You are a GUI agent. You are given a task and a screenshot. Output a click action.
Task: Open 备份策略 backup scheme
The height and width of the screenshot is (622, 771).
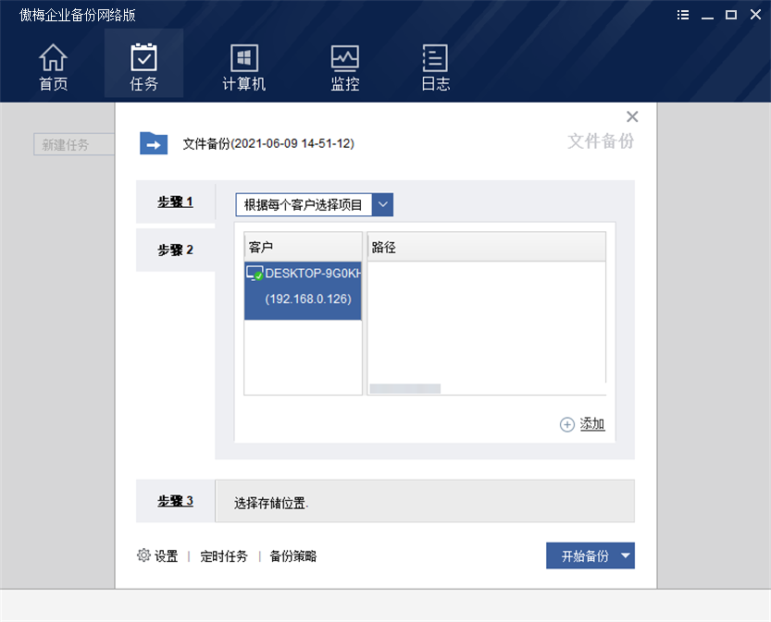point(293,556)
